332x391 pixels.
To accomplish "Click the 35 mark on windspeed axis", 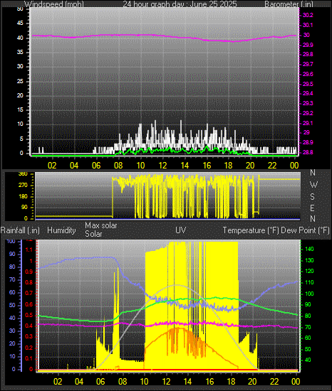I will [20, 52].
